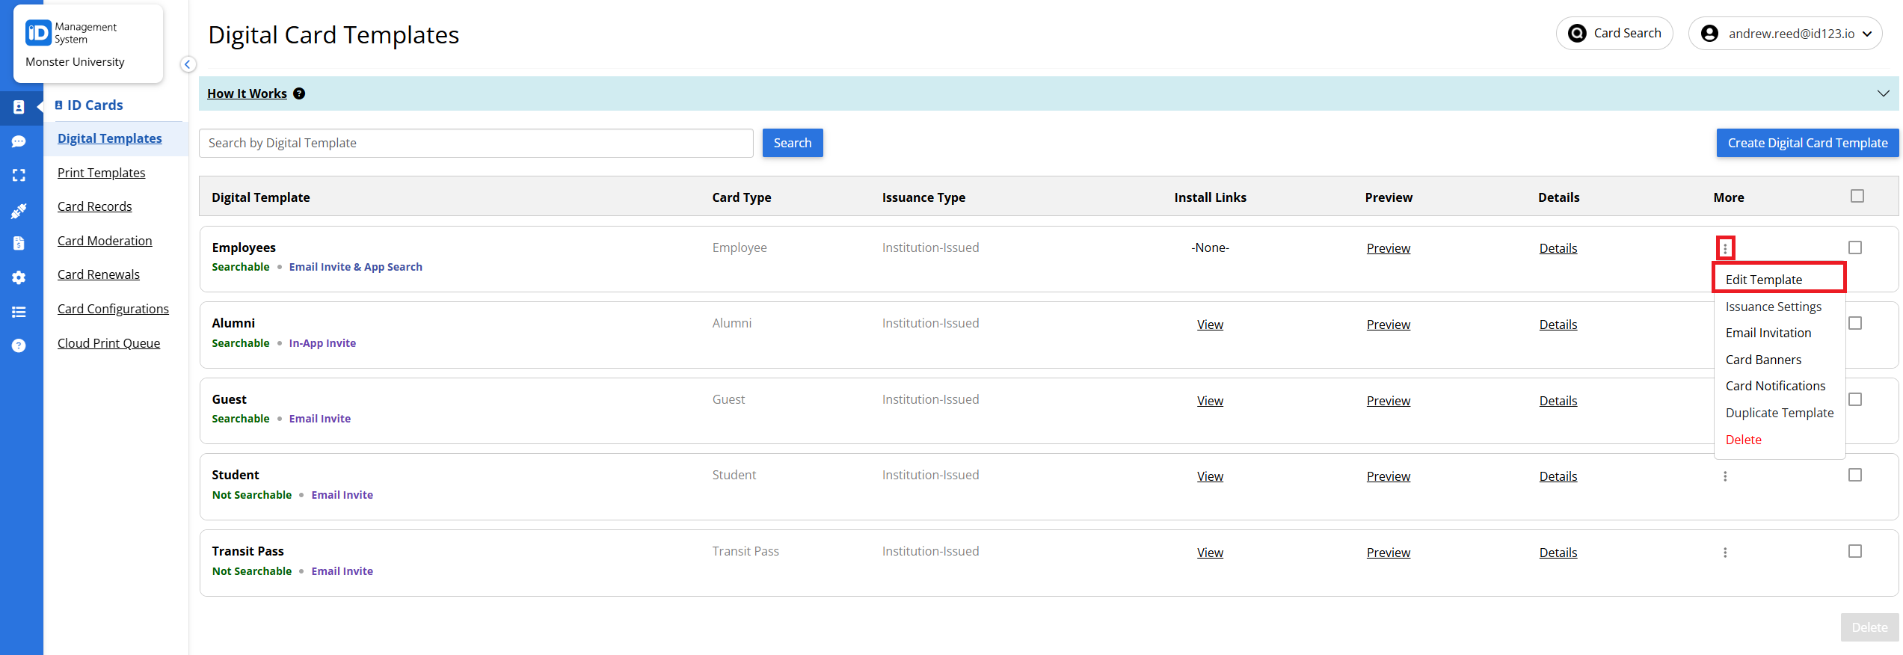Open the Alumni Preview link
This screenshot has height=655, width=1903.
pyautogui.click(x=1389, y=325)
